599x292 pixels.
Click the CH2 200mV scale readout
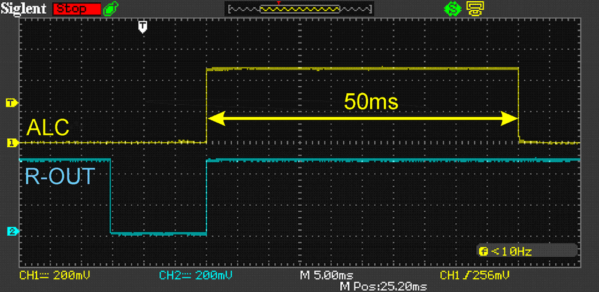(x=195, y=275)
